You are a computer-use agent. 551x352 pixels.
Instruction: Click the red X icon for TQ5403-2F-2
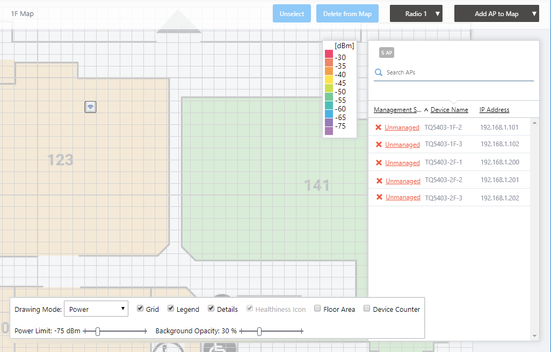pyautogui.click(x=379, y=181)
